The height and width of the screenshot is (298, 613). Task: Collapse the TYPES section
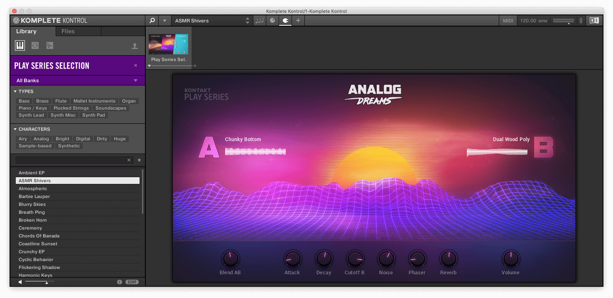[x=24, y=91]
